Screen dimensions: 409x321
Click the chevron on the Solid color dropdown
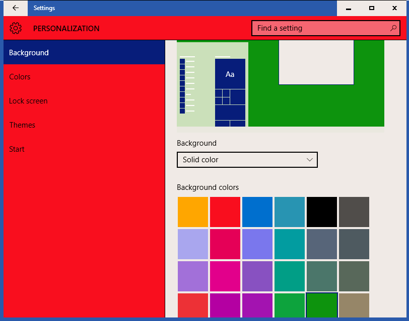point(310,160)
